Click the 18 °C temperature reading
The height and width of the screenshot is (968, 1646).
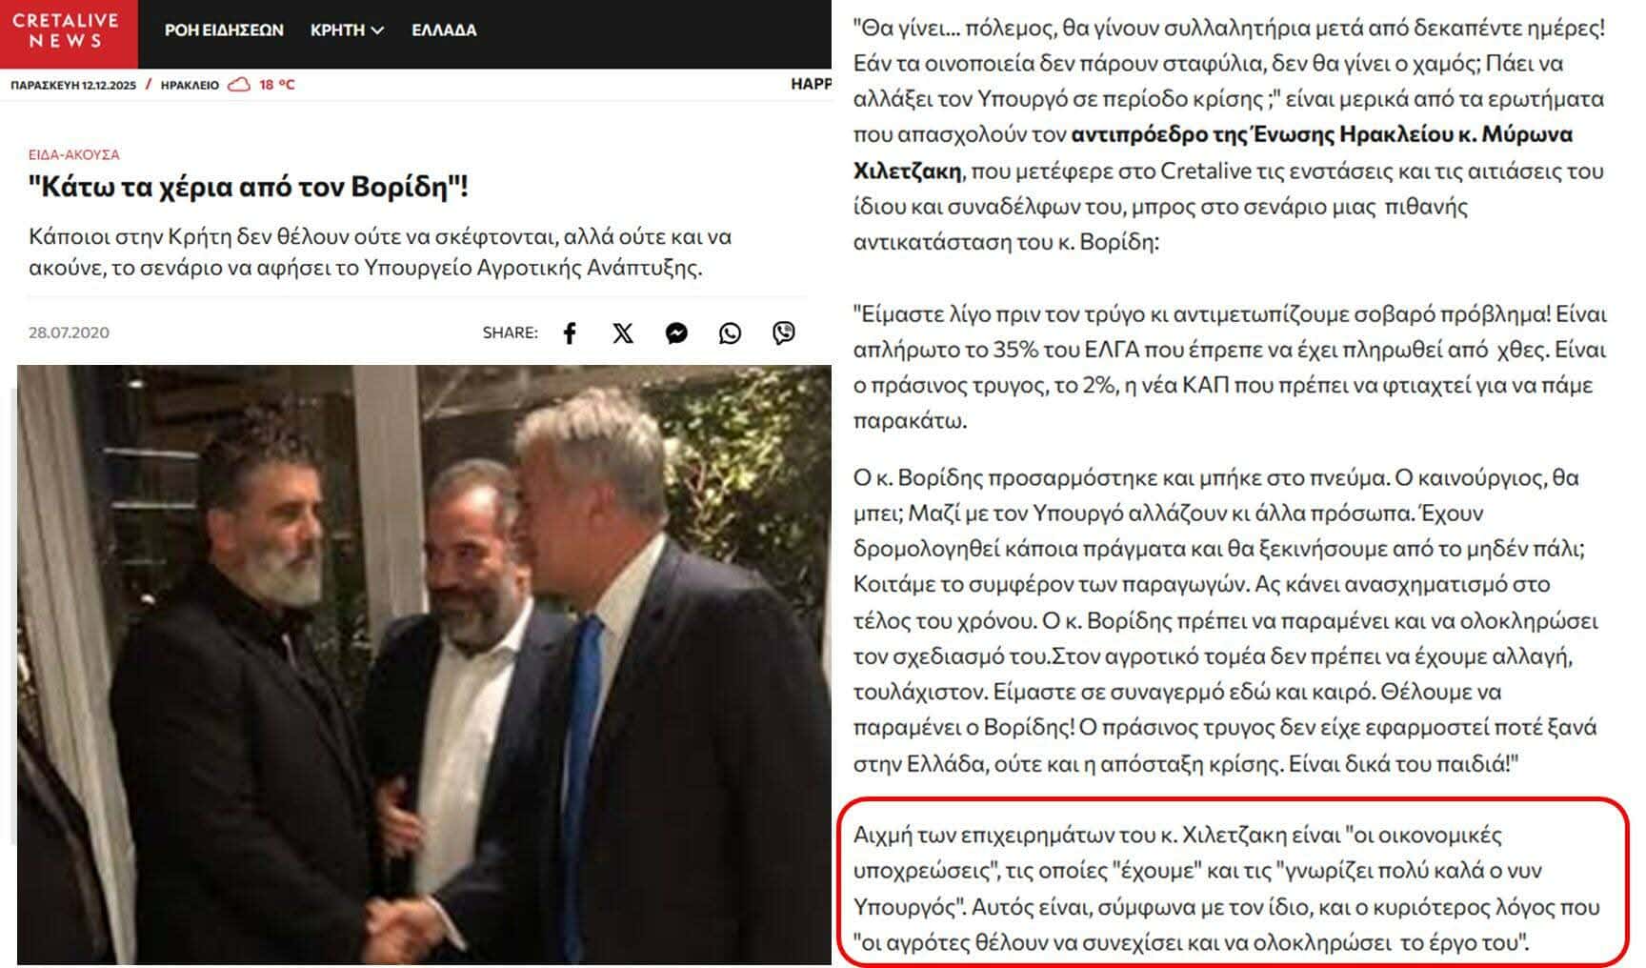[x=277, y=85]
